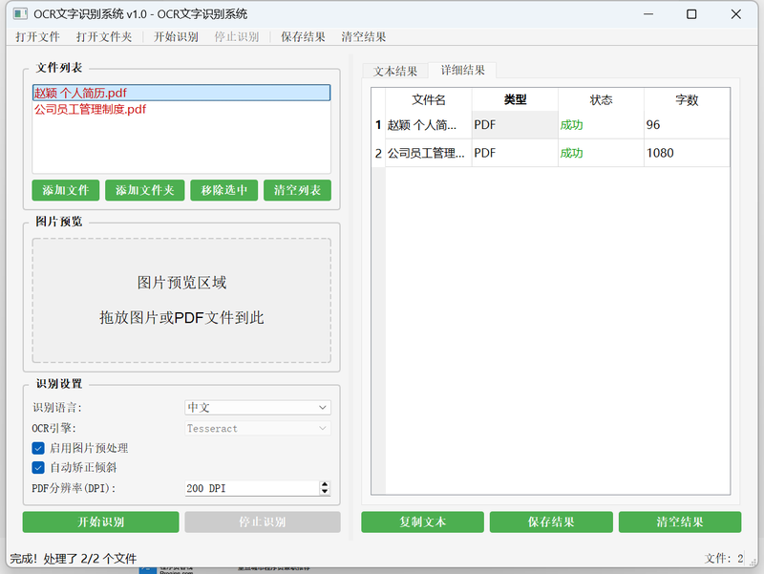Start OCR using the green 开始识别 button

tap(100, 522)
